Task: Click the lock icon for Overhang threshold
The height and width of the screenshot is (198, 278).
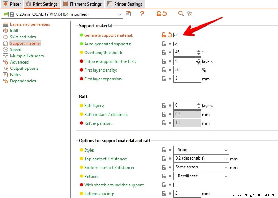Action: pyautogui.click(x=163, y=52)
